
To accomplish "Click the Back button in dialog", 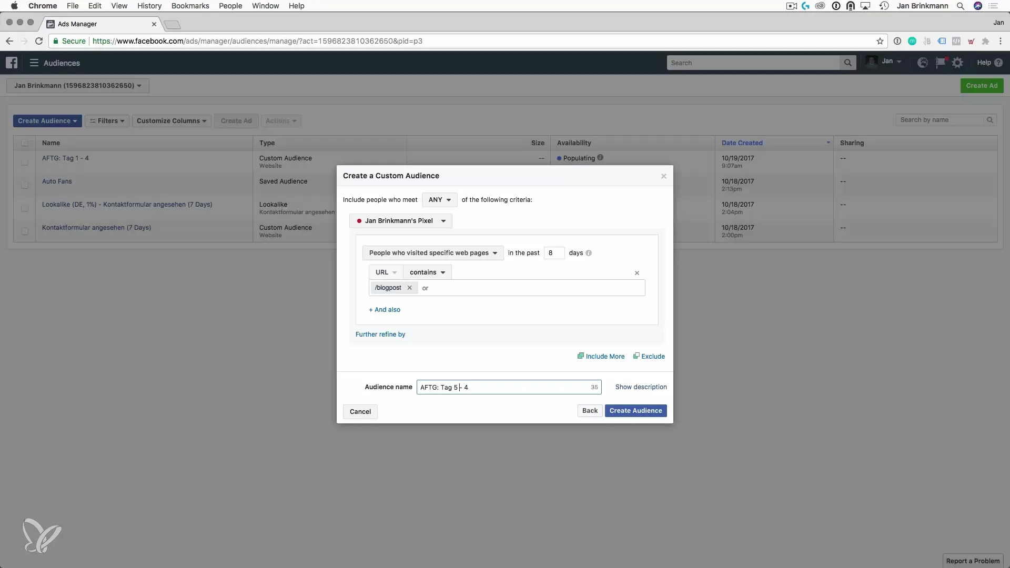I will 590,411.
